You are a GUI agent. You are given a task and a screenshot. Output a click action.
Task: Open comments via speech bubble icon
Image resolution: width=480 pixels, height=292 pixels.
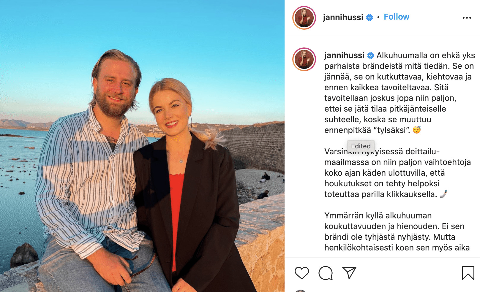[x=326, y=273]
